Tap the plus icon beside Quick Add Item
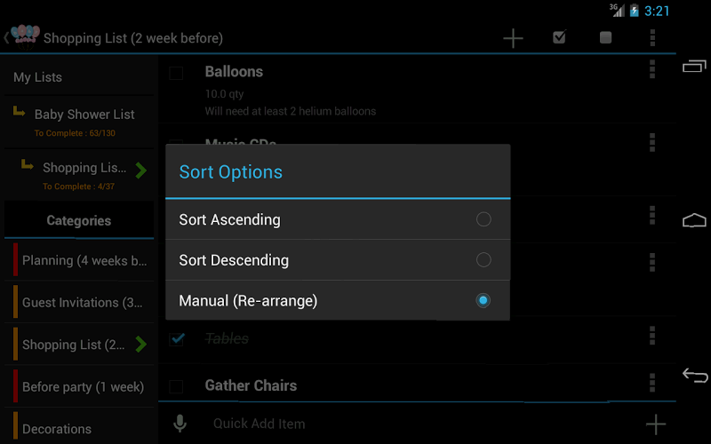The image size is (711, 444). [655, 424]
